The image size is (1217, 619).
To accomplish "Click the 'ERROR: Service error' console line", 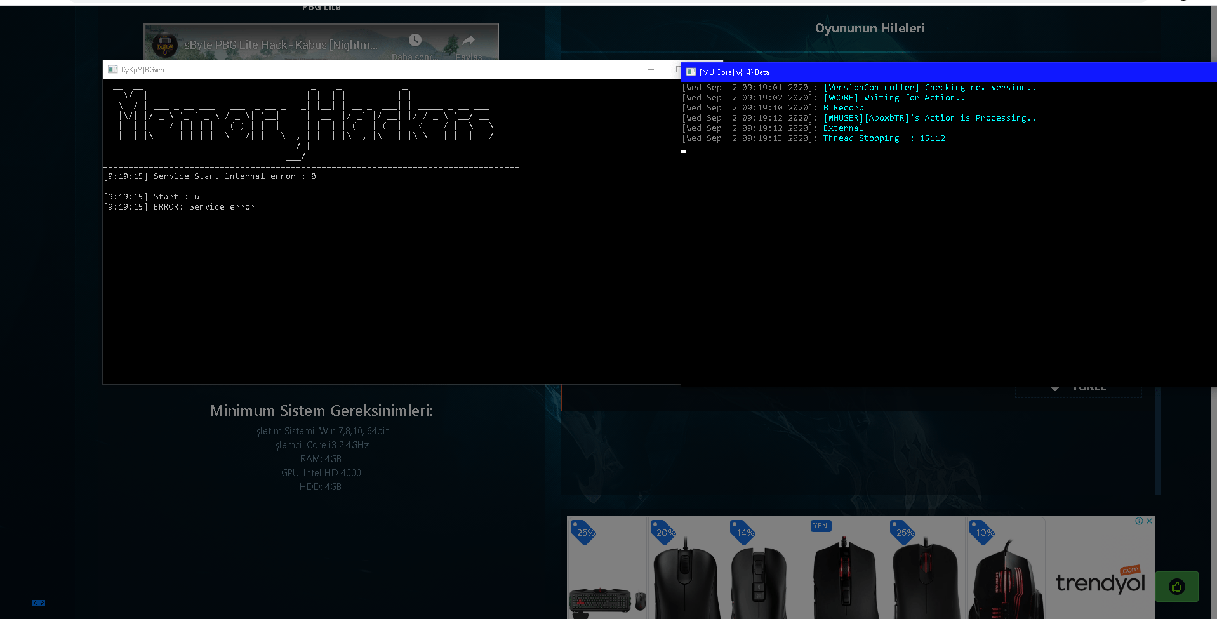I will (179, 207).
